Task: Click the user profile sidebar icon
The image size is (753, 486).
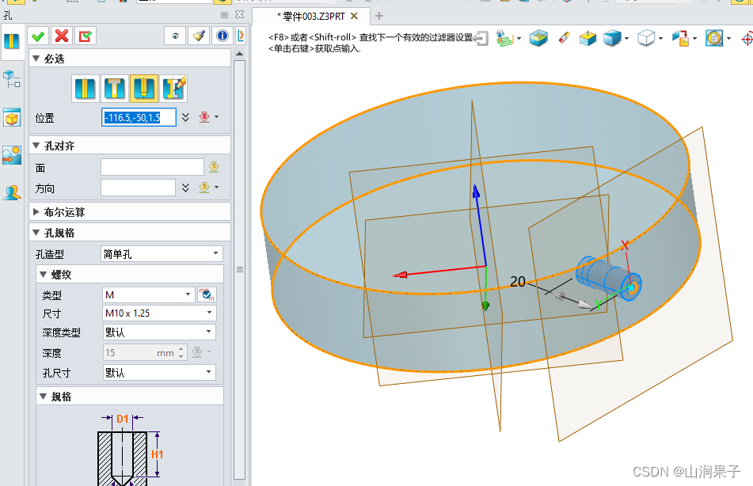Action: tap(12, 192)
